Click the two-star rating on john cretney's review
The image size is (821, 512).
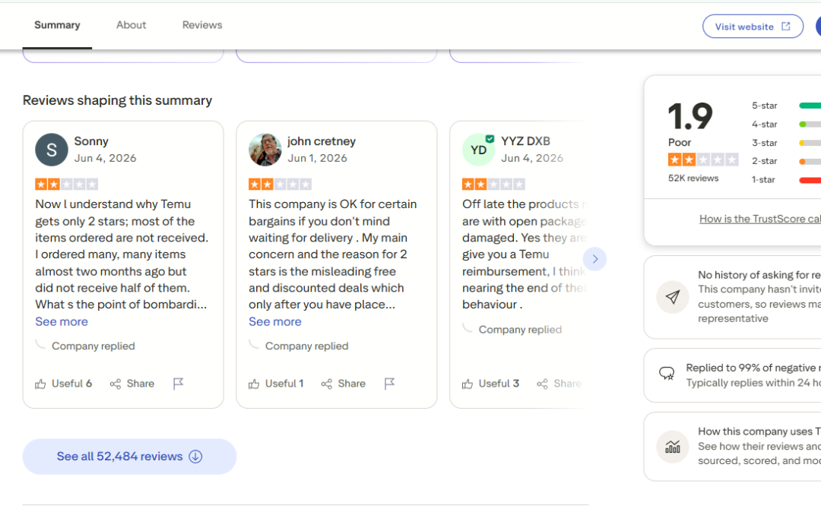[x=280, y=184]
